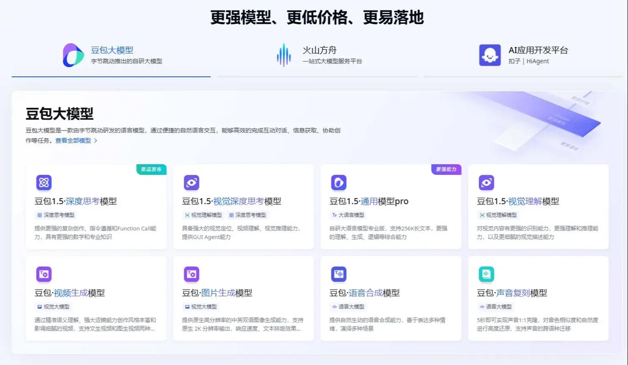Switch to the 豆包大模型 tab
Screen dimensions: 628x365
pyautogui.click(x=111, y=55)
